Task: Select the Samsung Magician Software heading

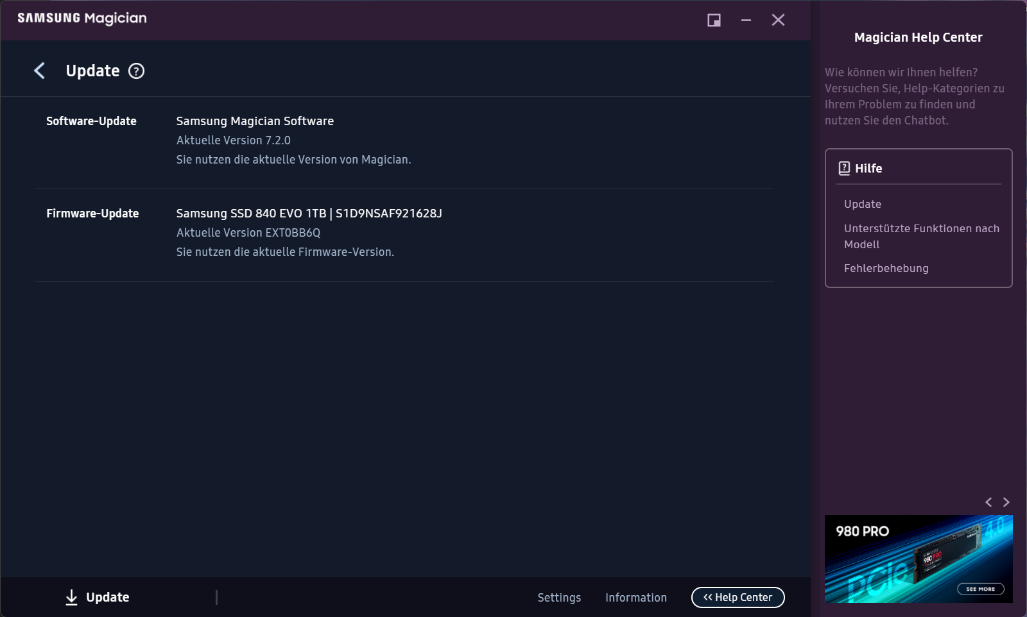Action: 255,121
